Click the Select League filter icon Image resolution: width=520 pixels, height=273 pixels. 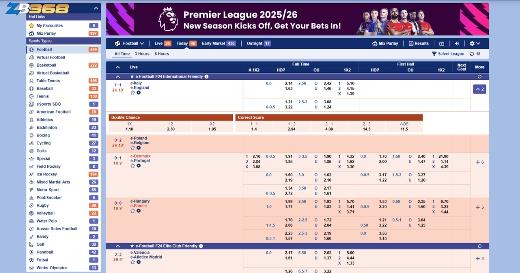(434, 54)
